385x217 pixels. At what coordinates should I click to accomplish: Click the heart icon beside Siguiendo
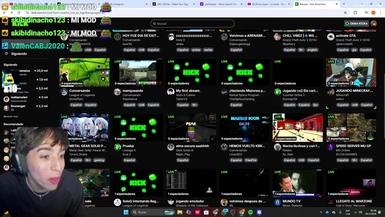pos(6,54)
